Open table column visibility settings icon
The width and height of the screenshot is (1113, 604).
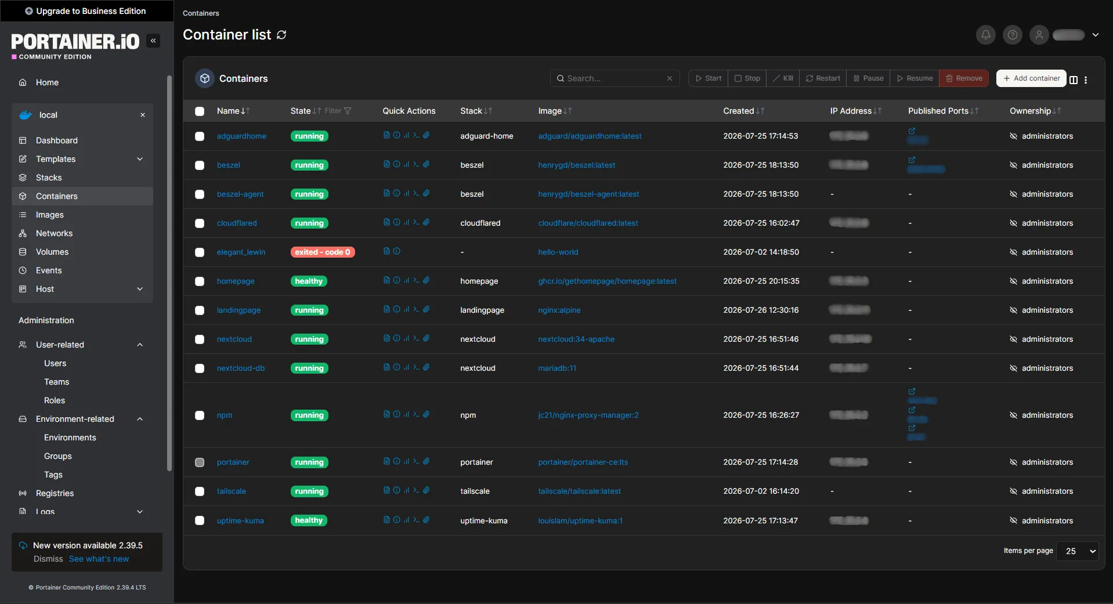pyautogui.click(x=1073, y=80)
